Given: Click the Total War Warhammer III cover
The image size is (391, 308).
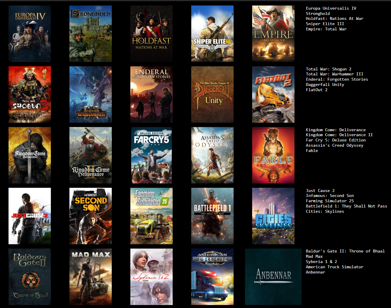Looking at the screenshot, I should pos(91,94).
